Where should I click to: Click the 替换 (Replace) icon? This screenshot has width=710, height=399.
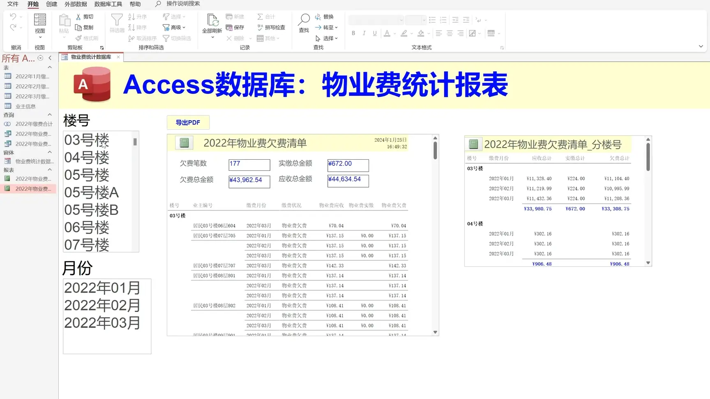point(318,17)
